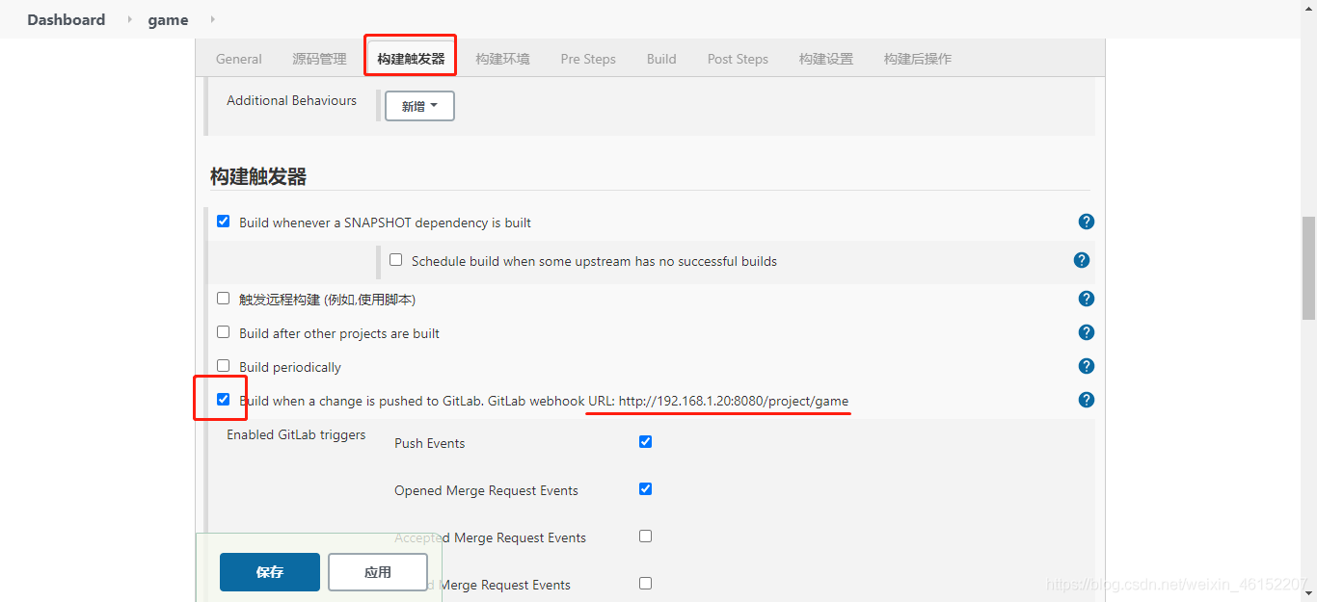
Task: Switch to the 源码管理 tab
Action: [319, 59]
